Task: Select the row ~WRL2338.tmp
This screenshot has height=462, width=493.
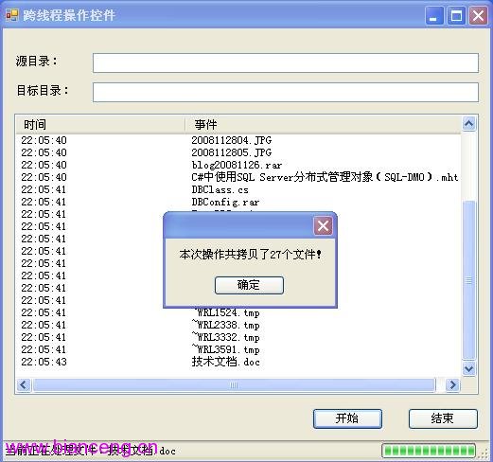Action: 238,325
